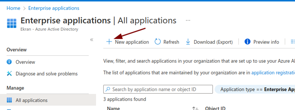Click the Enterprise applications breadcrumb link
The image size is (295, 110).
pyautogui.click(x=54, y=8)
